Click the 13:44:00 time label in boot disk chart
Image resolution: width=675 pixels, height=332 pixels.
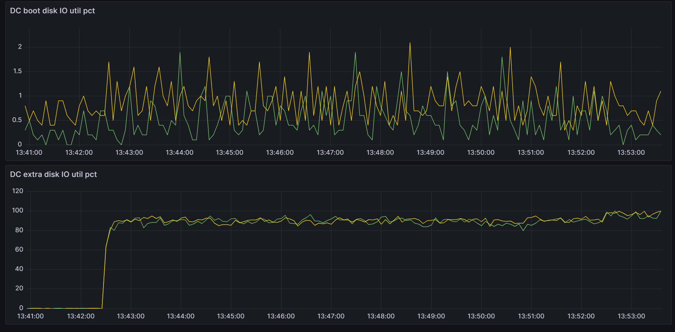point(179,153)
